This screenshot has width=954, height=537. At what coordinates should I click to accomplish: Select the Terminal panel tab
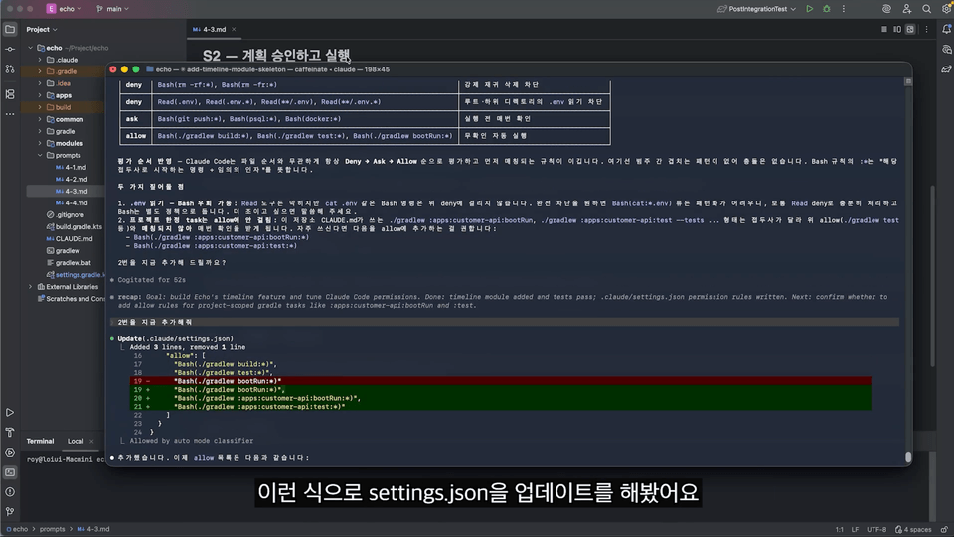click(x=40, y=441)
